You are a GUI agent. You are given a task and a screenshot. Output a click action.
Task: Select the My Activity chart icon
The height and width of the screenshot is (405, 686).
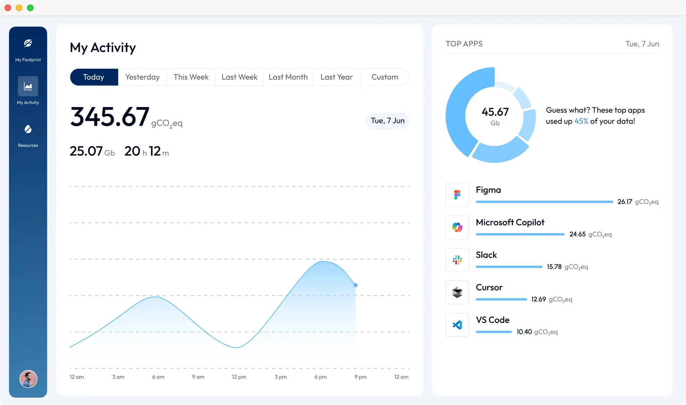pyautogui.click(x=28, y=86)
